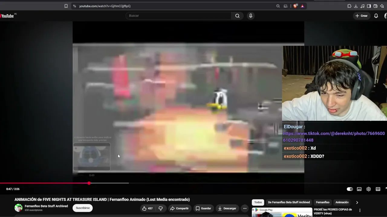Open the media control music-note icon
Screen dimensions: 387x217
click(x=363, y=6)
